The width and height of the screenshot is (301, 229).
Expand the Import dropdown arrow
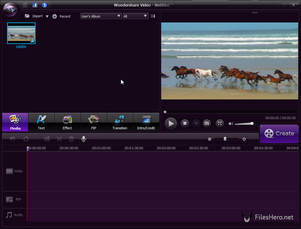(47, 17)
